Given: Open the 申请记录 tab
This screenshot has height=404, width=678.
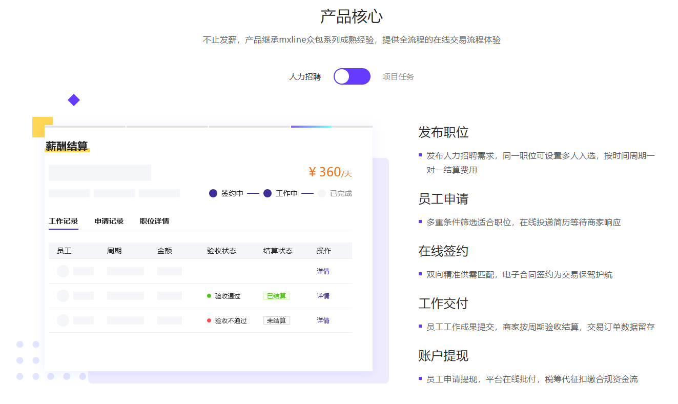Looking at the screenshot, I should point(109,221).
